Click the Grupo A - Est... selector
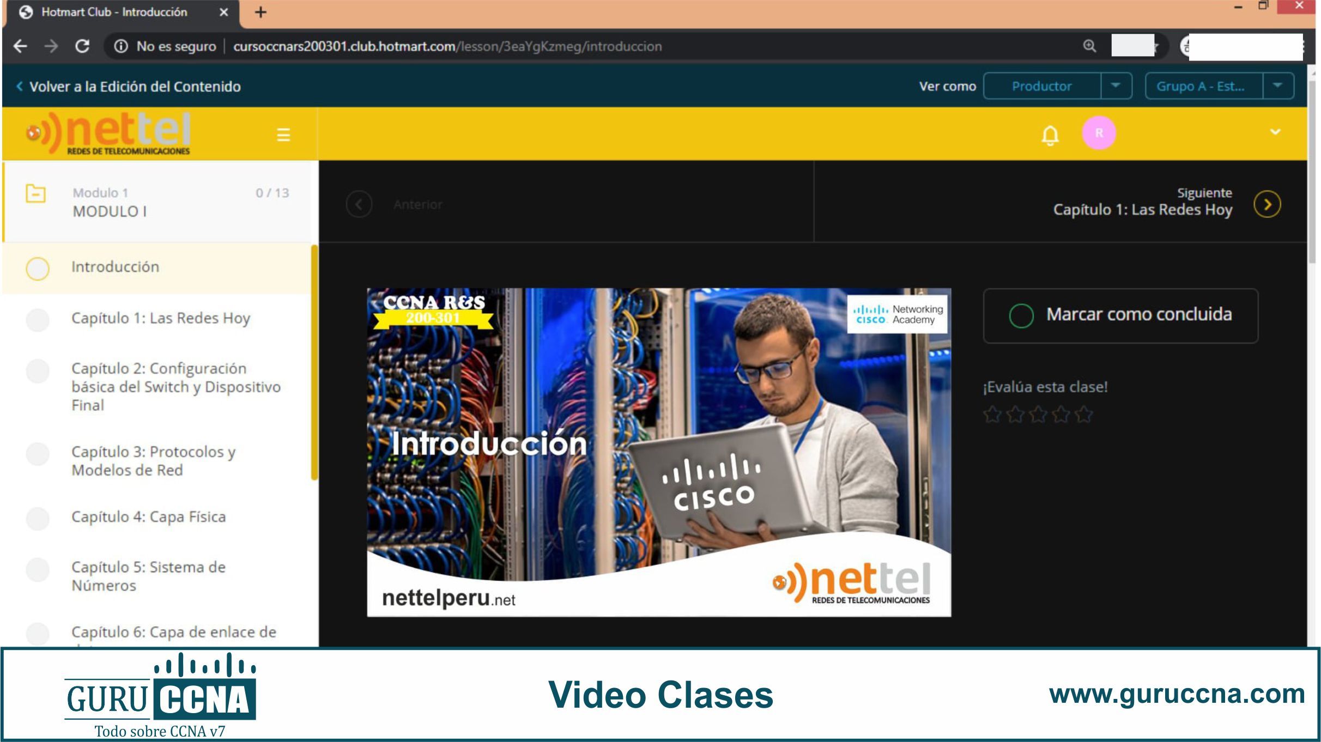1321x742 pixels. pyautogui.click(x=1204, y=86)
